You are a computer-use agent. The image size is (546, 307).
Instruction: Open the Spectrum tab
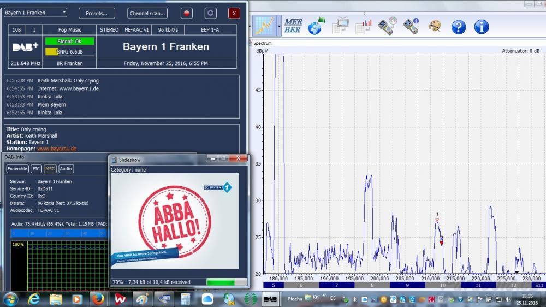tap(262, 43)
